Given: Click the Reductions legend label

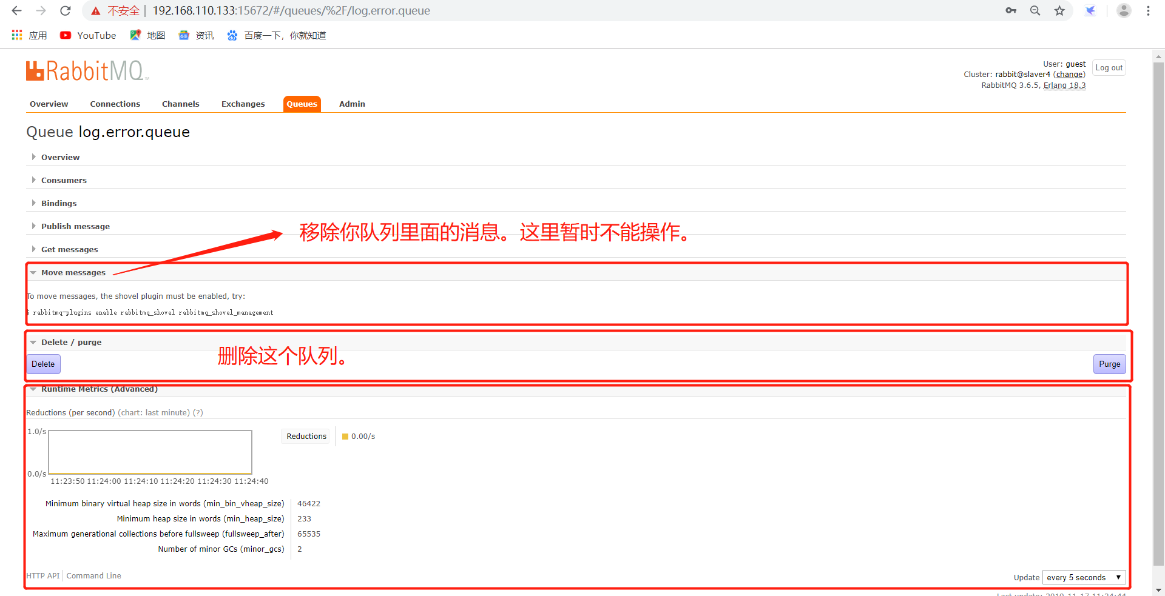Looking at the screenshot, I should tap(306, 437).
